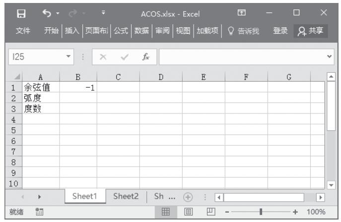The image size is (341, 222).
Task: Click the zoom slider handle
Action: [x=261, y=212]
